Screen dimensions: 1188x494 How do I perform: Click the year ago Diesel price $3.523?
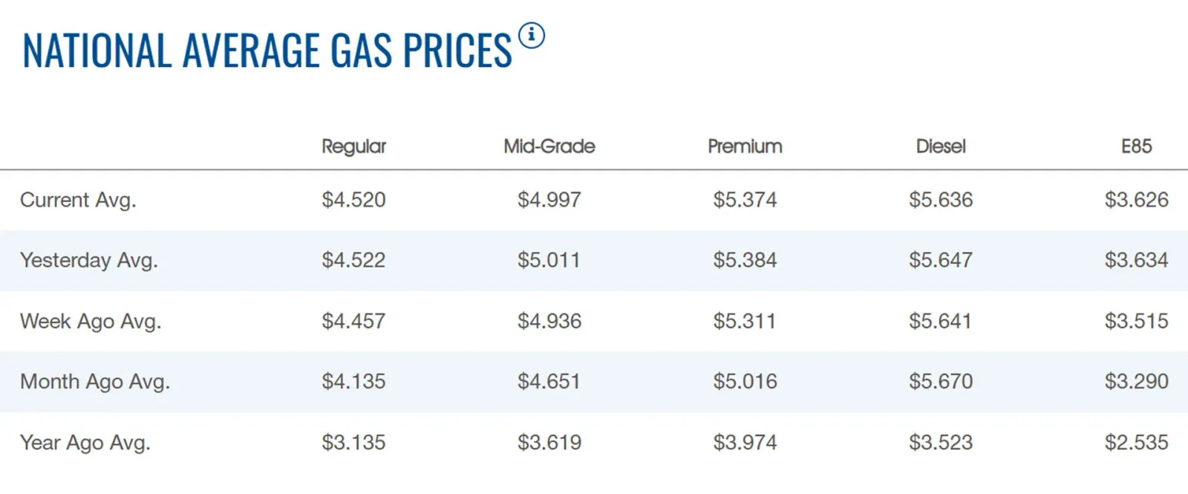[941, 442]
